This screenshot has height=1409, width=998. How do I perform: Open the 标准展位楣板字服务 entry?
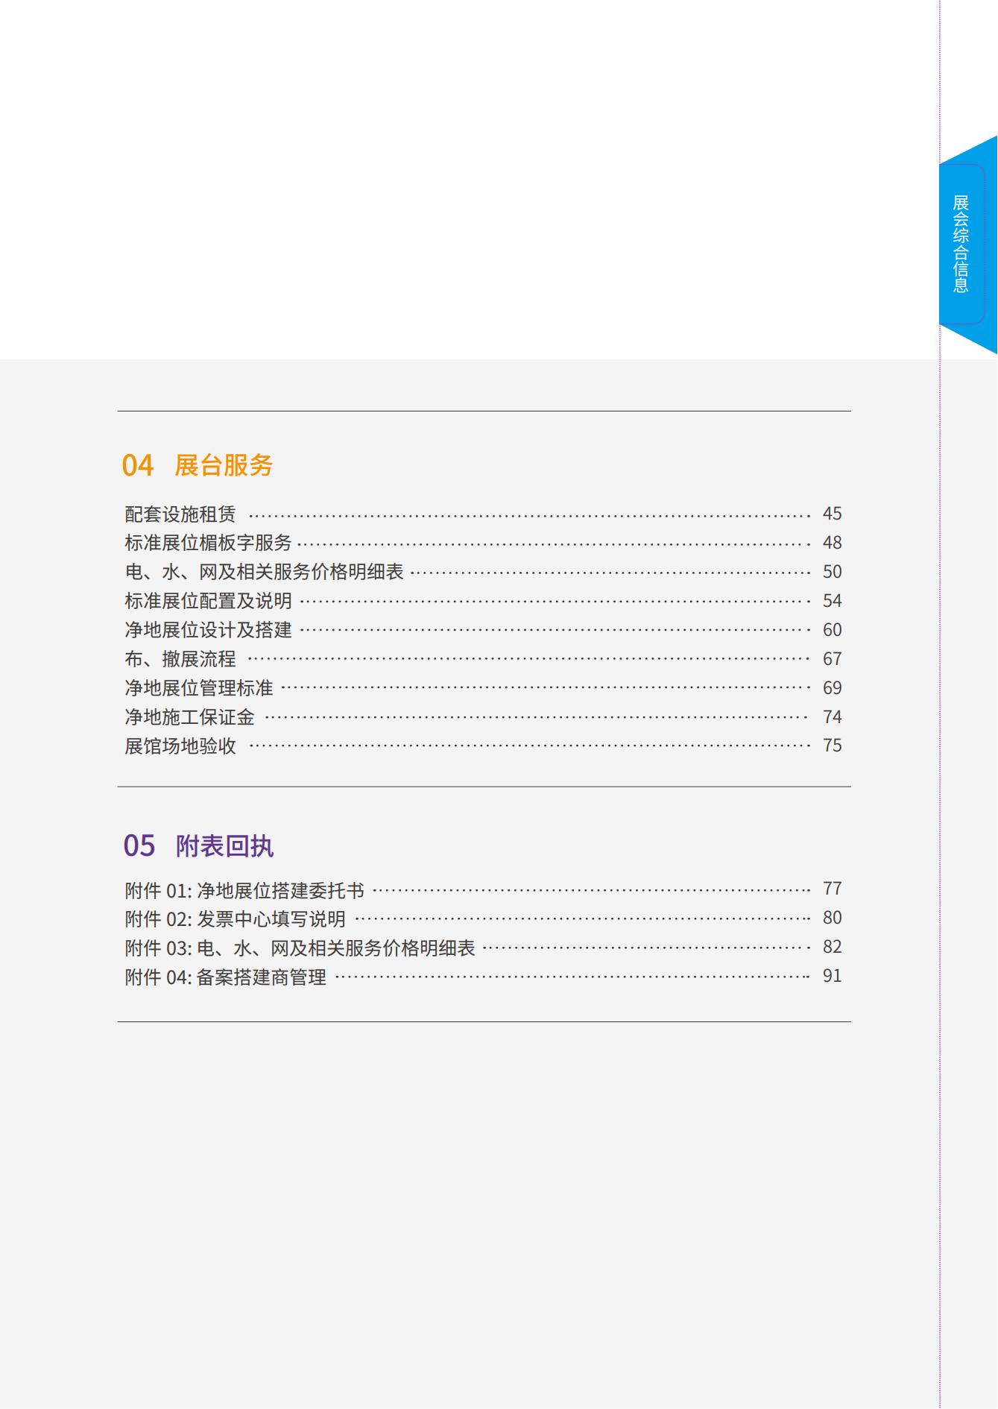208,543
